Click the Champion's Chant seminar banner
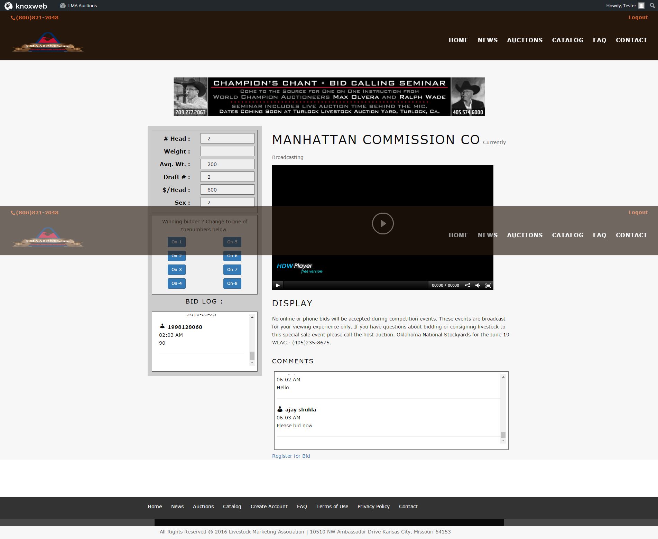 tap(329, 96)
